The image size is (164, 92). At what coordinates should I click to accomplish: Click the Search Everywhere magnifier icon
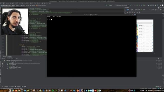pyautogui.click(x=160, y=5)
